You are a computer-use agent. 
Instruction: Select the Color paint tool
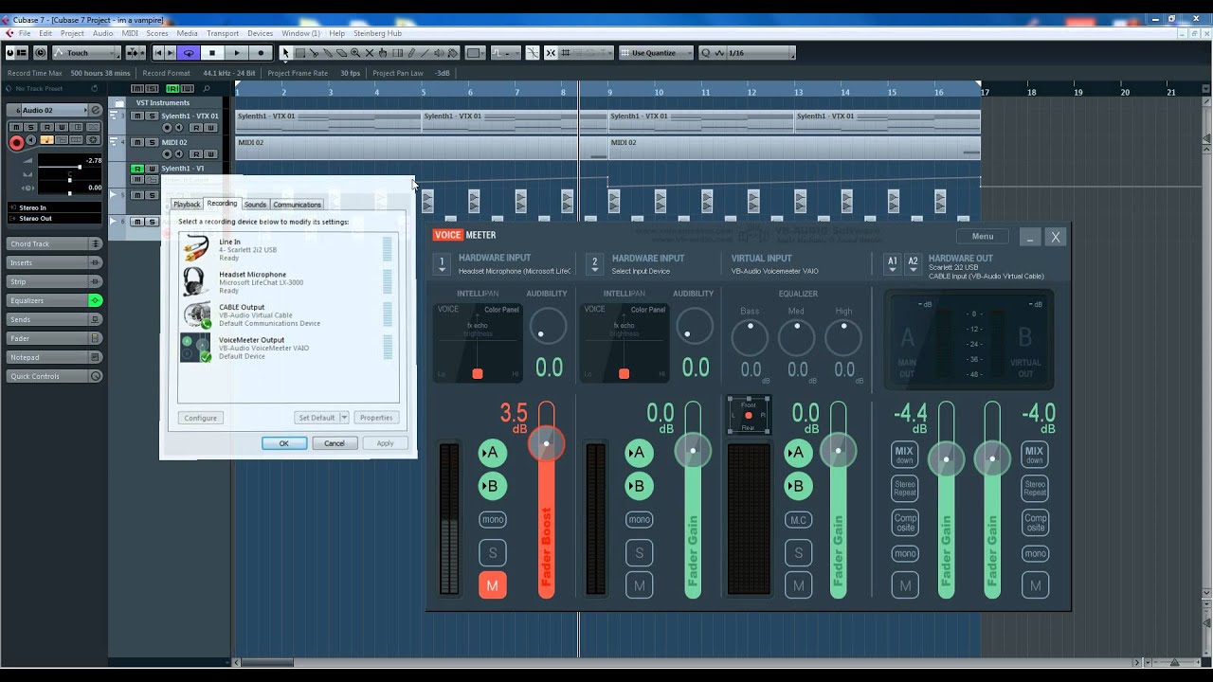tap(452, 53)
